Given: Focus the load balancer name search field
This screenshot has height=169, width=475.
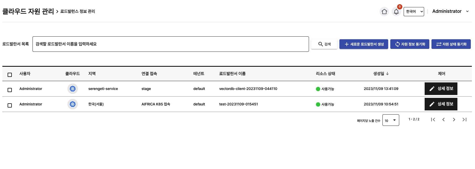Looking at the screenshot, I should (170, 44).
